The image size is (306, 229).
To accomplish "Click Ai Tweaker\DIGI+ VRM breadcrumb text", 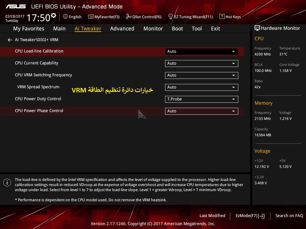I will click(36, 40).
